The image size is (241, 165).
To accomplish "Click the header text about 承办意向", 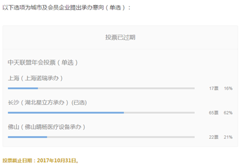I will click(67, 7).
